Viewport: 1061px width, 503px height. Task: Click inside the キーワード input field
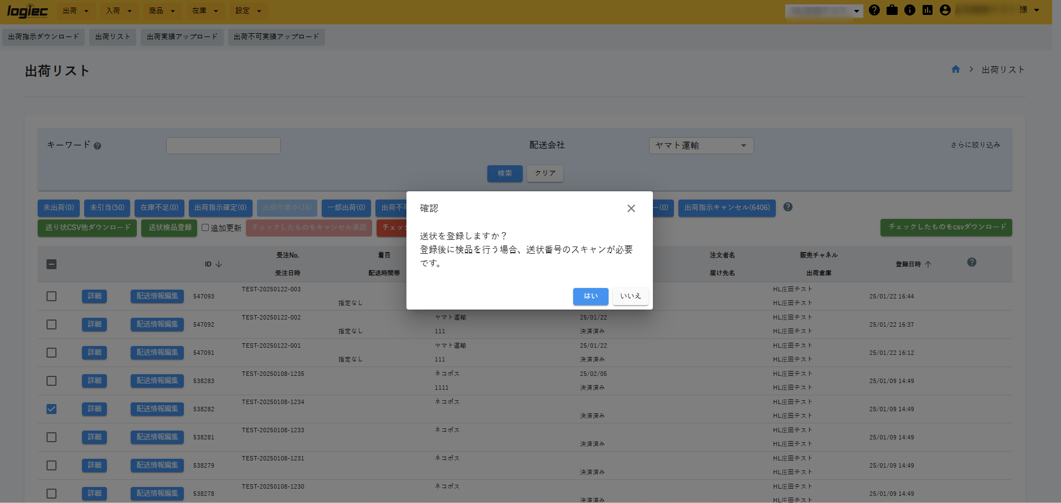(223, 145)
